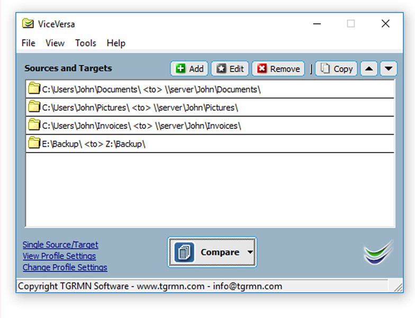Open the View menu
Viewport: 415px width, 318px height.
pos(55,43)
